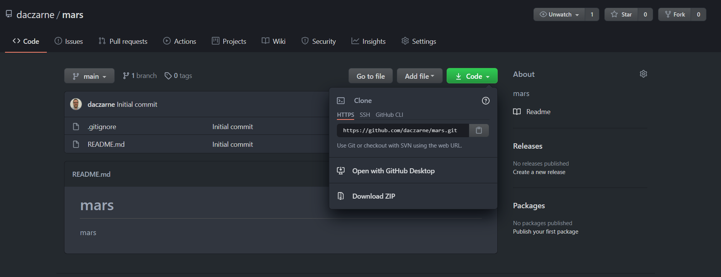Switch to the SSH clone tab

(x=365, y=115)
